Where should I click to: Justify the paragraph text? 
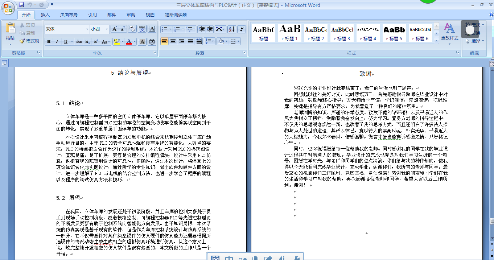190,41
